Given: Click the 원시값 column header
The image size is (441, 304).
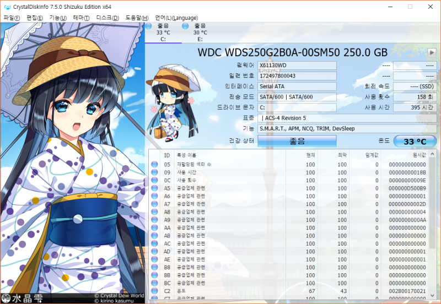Looking at the screenshot, I should click(405, 155).
